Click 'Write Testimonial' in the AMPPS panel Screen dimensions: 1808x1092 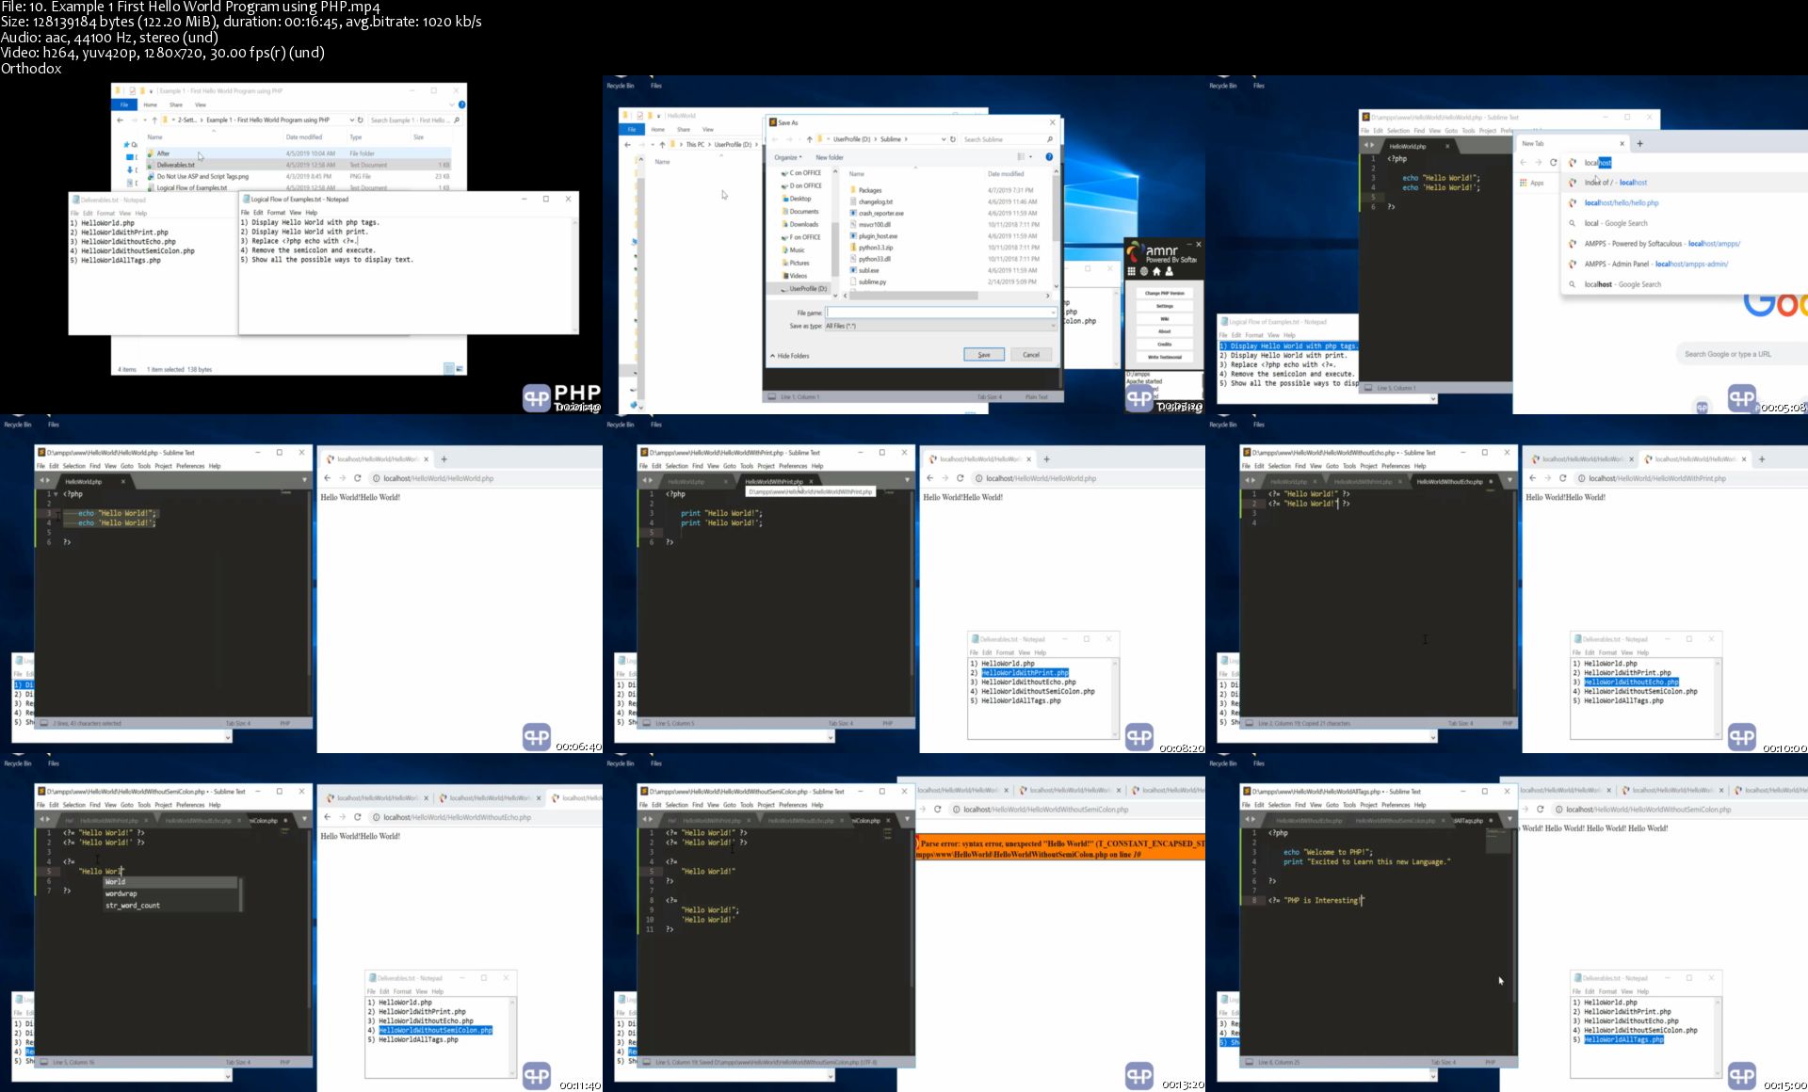coord(1165,357)
